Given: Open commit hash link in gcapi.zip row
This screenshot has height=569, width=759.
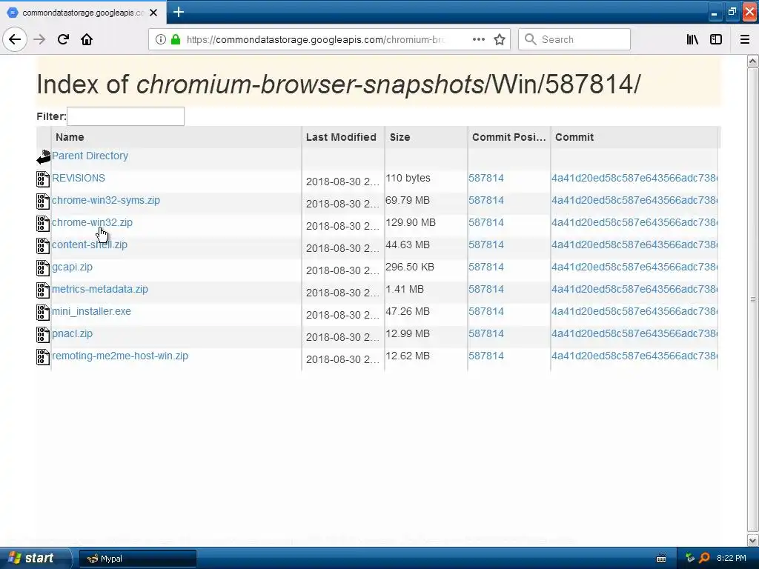Looking at the screenshot, I should [x=634, y=267].
